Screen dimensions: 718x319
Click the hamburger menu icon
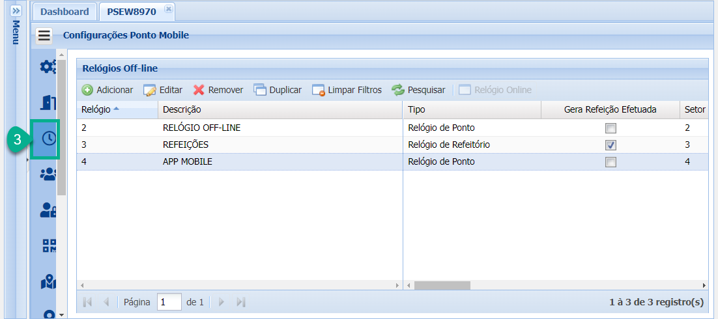coord(44,35)
